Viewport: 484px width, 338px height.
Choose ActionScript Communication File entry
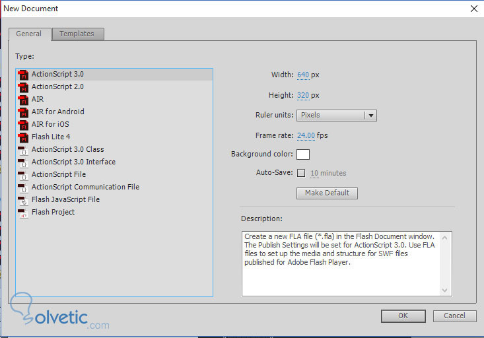[x=114, y=187]
